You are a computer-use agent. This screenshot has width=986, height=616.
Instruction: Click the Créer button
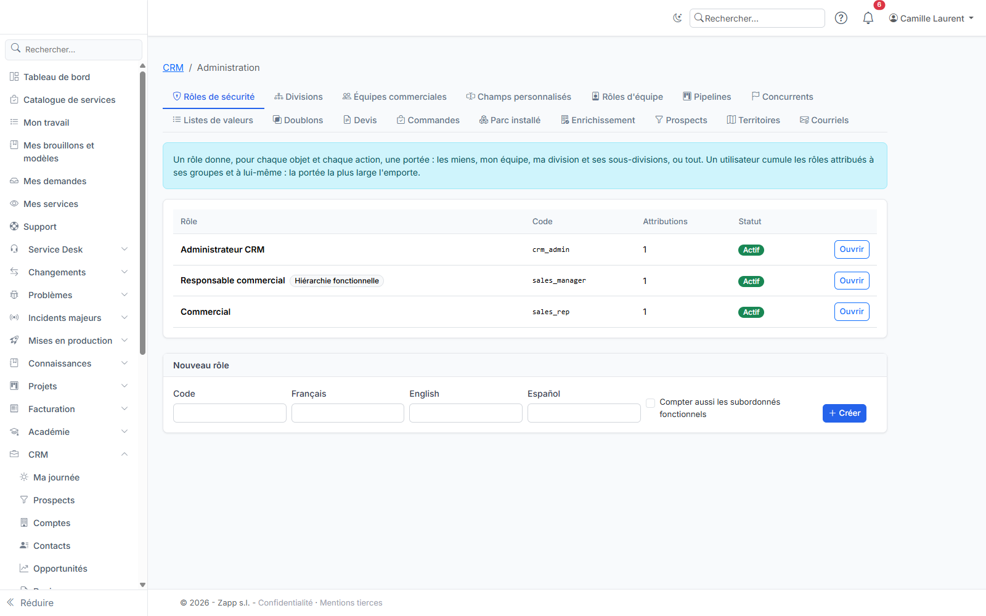[844, 413]
